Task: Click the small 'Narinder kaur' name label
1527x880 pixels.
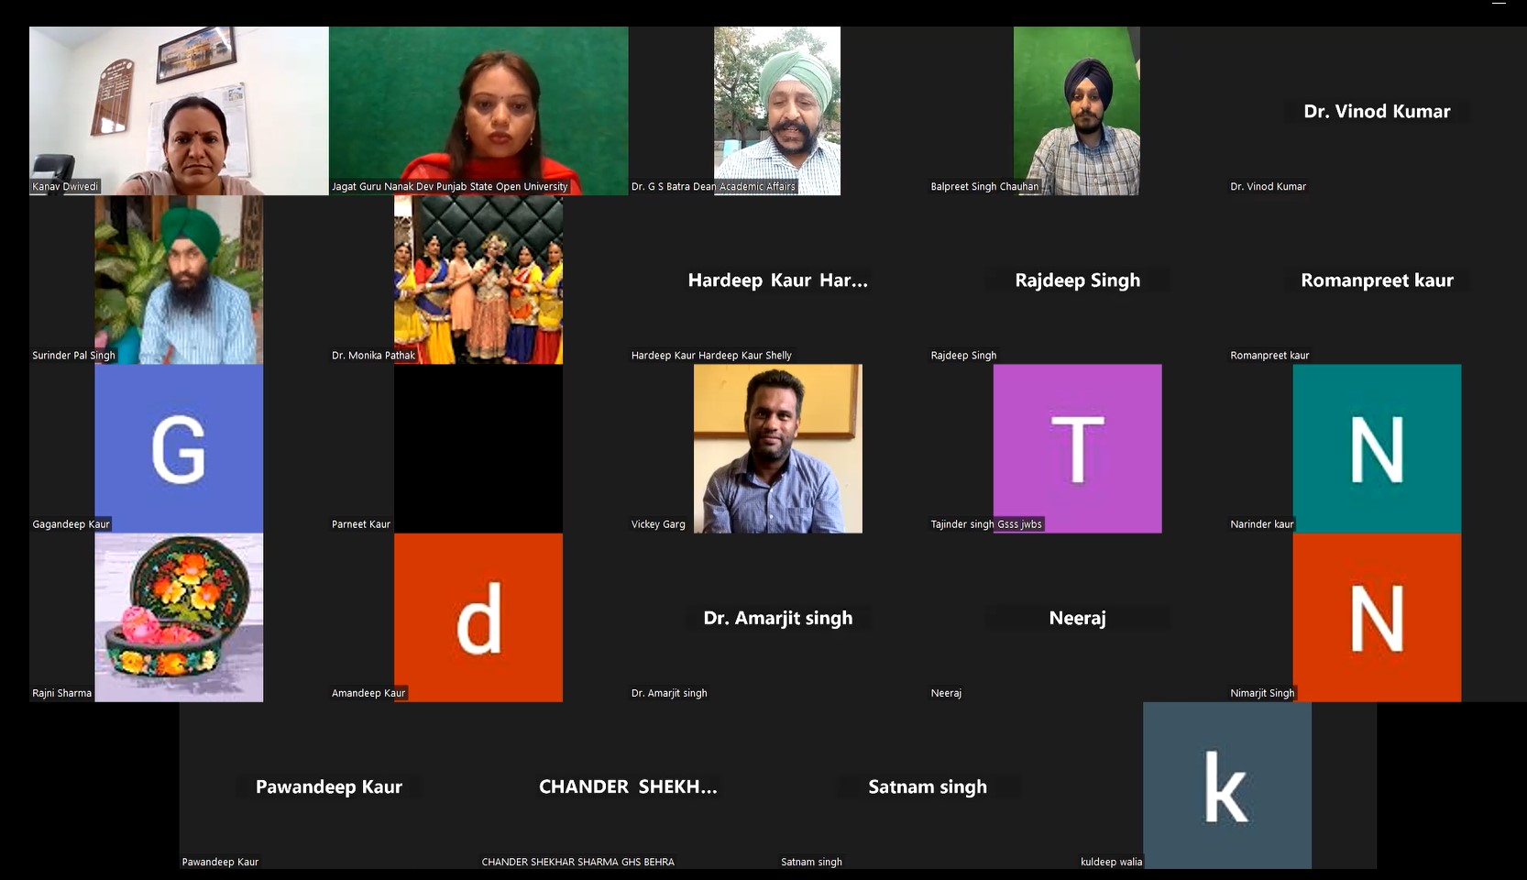Action: click(1262, 524)
